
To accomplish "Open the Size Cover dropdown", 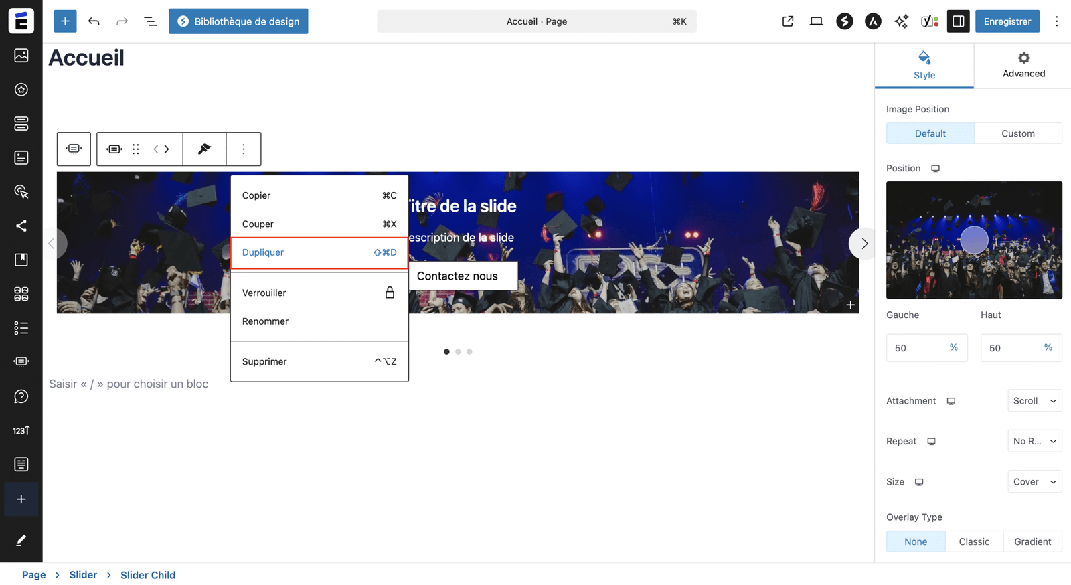I will coord(1034,482).
